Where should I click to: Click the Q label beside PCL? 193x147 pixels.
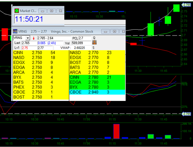[x=94, y=38]
